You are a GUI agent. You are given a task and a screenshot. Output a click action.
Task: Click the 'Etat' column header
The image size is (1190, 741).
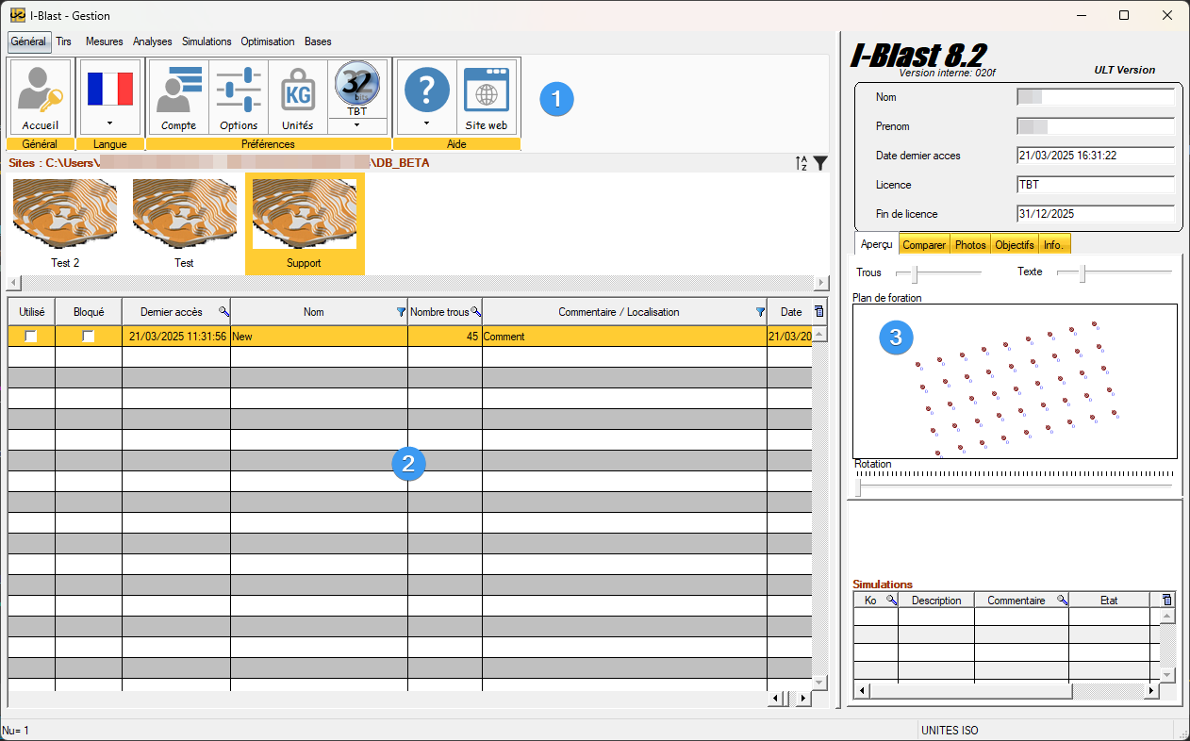click(x=1109, y=601)
